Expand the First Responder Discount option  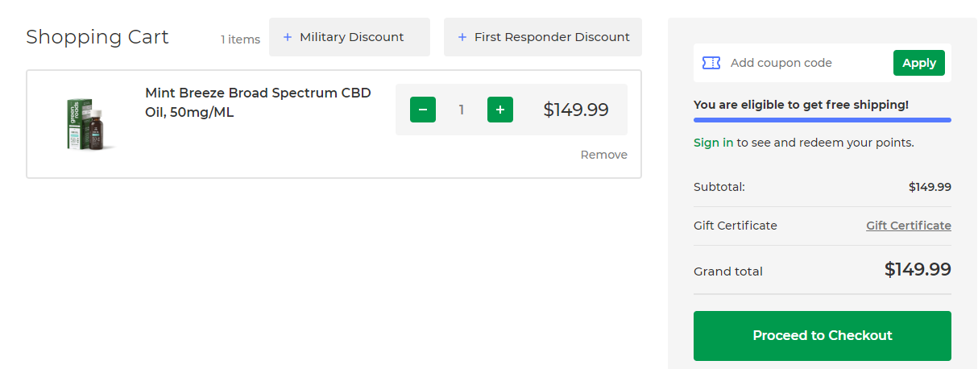tap(543, 37)
